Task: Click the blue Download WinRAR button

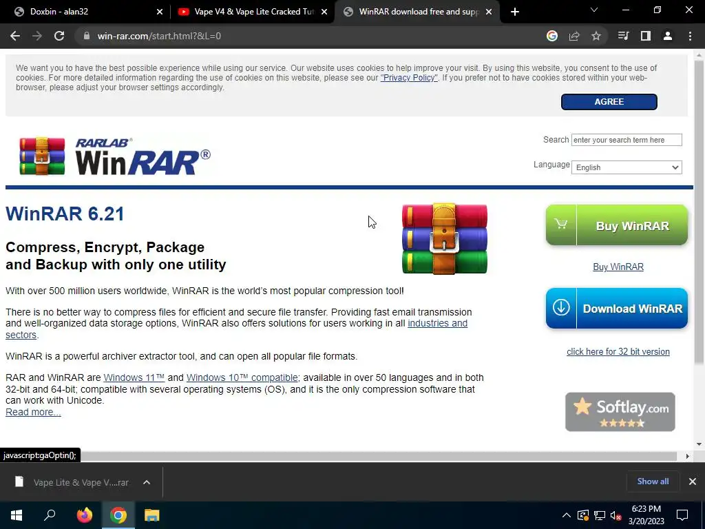Action: 616,308
